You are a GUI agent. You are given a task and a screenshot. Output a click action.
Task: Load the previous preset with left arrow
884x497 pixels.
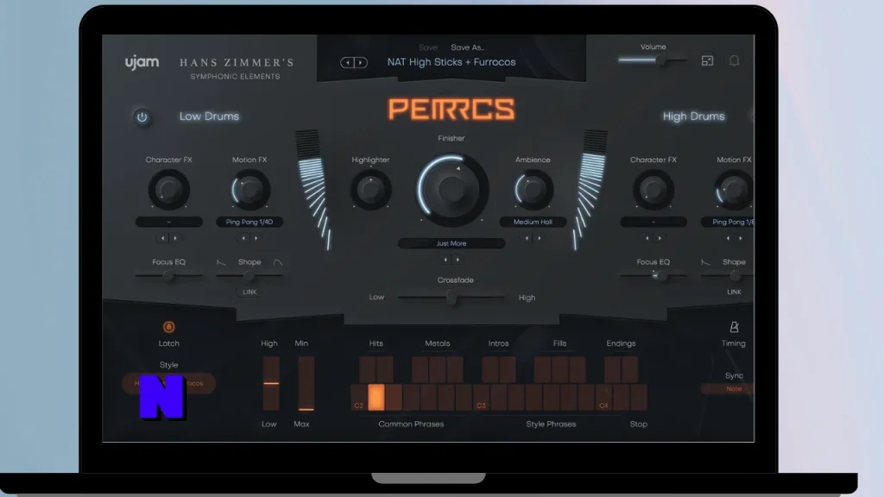(347, 62)
